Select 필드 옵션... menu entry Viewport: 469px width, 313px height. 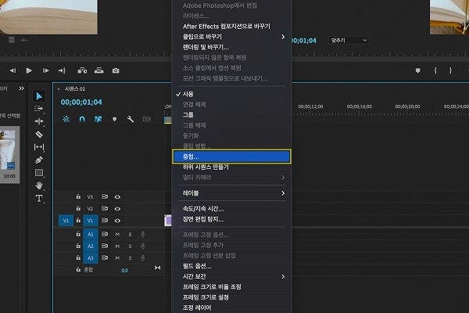(232, 266)
